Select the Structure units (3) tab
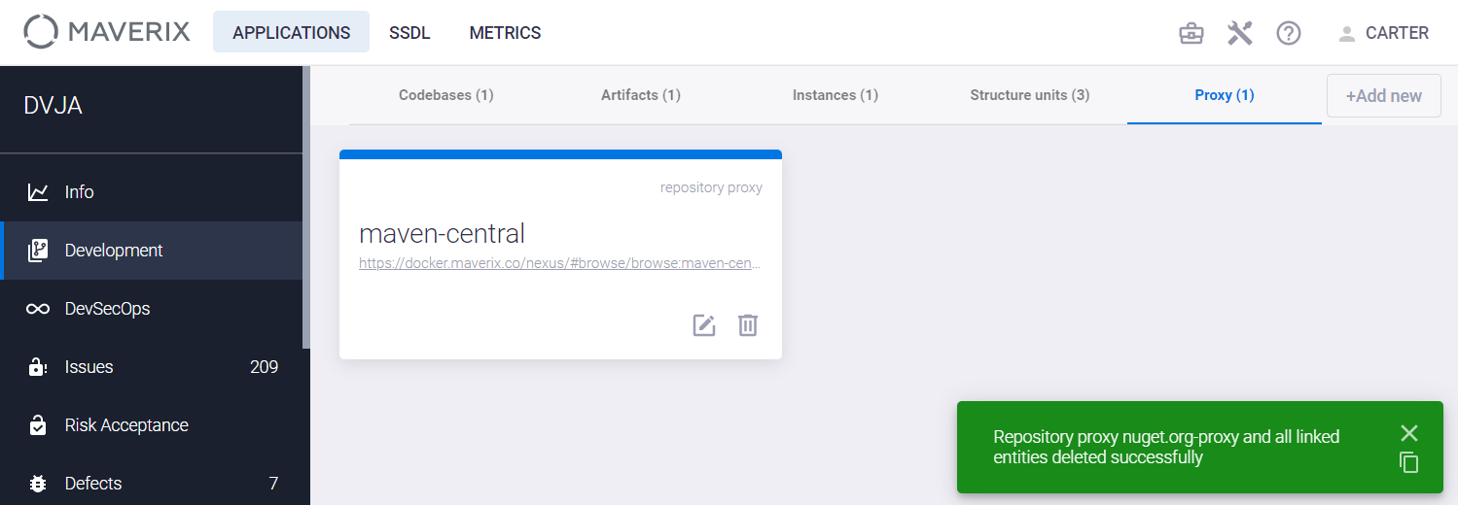The width and height of the screenshot is (1458, 505). (x=1030, y=95)
